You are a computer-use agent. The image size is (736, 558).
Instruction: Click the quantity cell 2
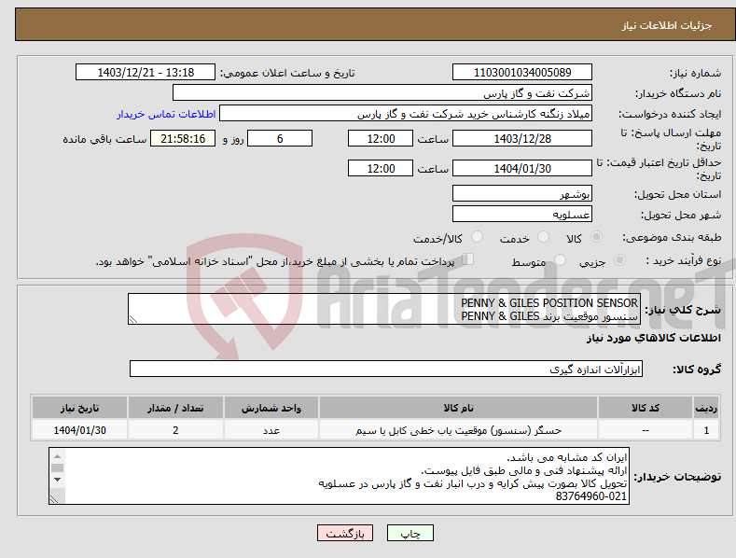click(175, 430)
